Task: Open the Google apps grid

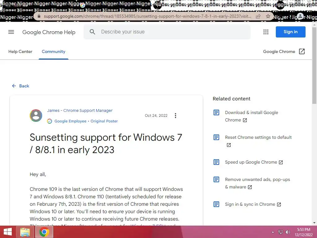Action: 266,32
